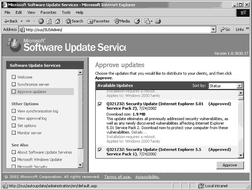Open the Sort by Status dropdown

click(239, 86)
